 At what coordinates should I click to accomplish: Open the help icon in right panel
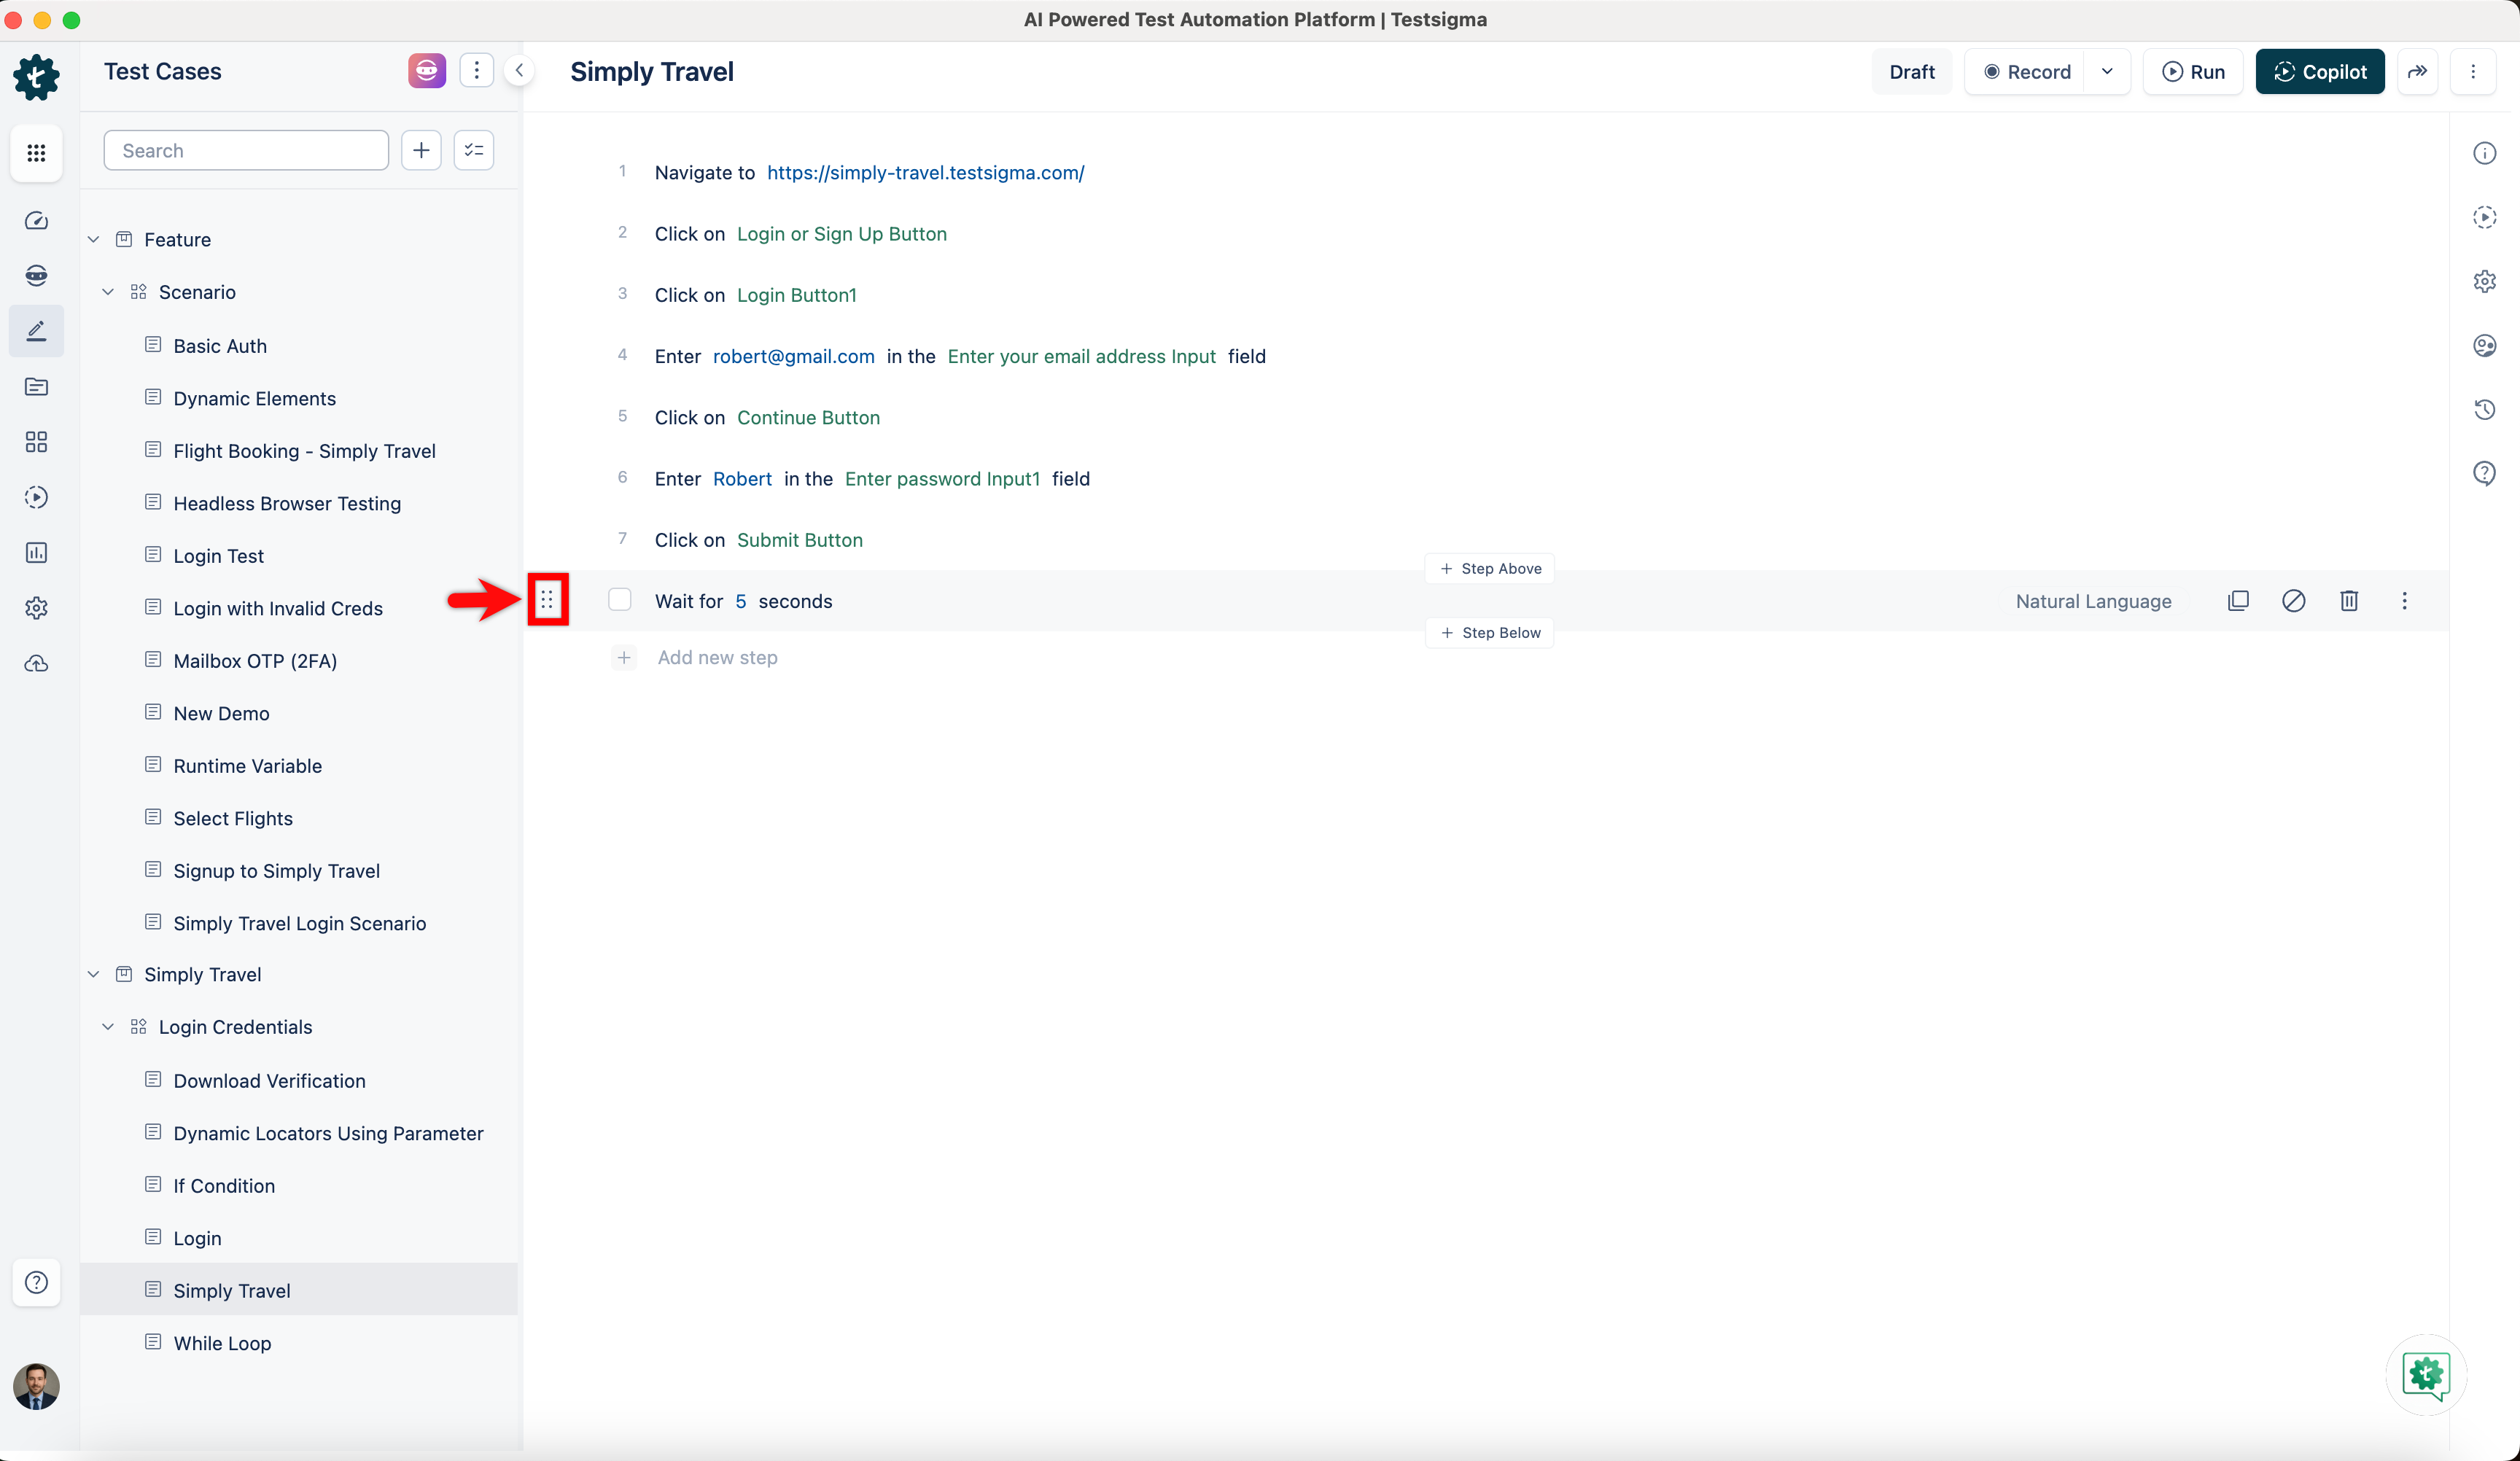pyautogui.click(x=2485, y=473)
